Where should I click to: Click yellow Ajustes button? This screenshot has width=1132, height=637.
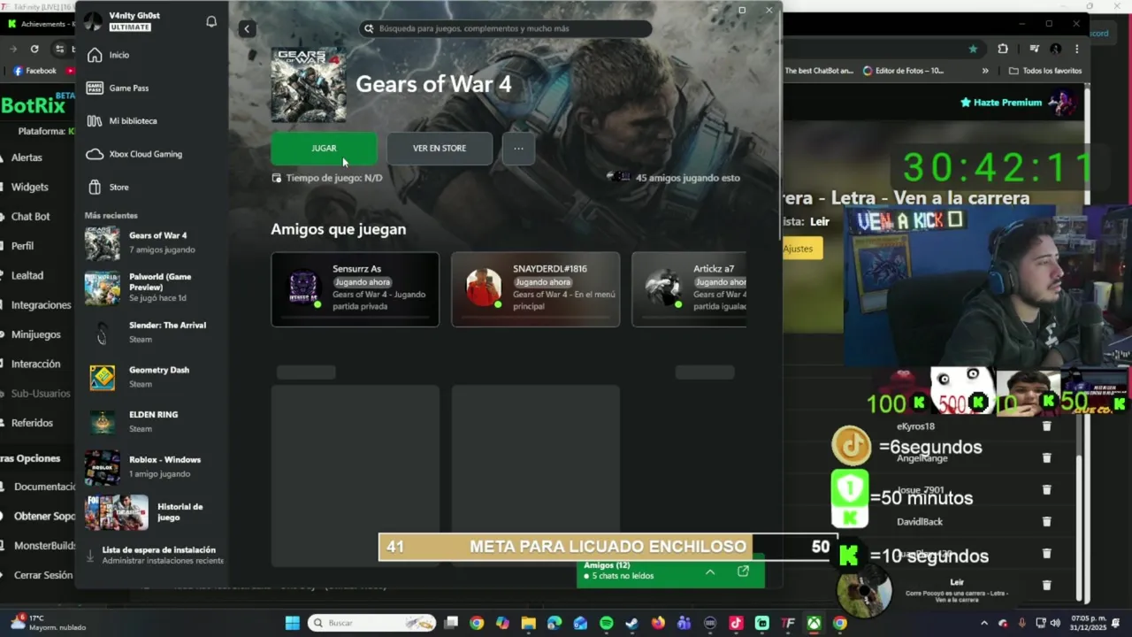click(800, 249)
